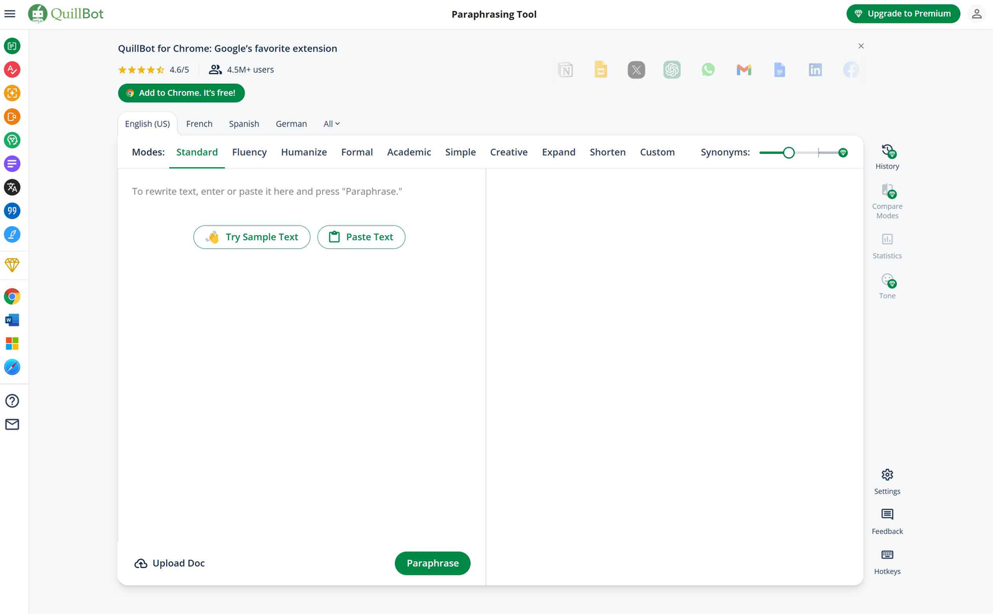Switch to the French language tab

(x=199, y=124)
